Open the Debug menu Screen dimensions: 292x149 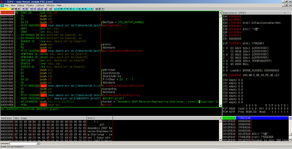(x=21, y=6)
